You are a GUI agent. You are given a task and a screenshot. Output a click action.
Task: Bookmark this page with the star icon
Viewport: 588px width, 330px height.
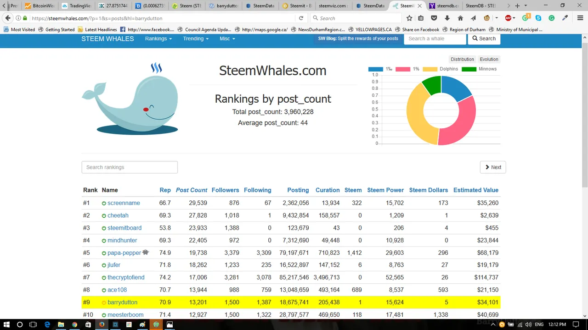coord(409,18)
